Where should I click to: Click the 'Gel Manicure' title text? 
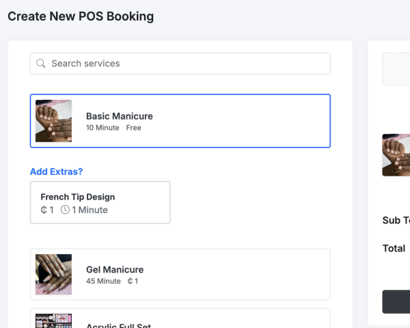point(115,270)
